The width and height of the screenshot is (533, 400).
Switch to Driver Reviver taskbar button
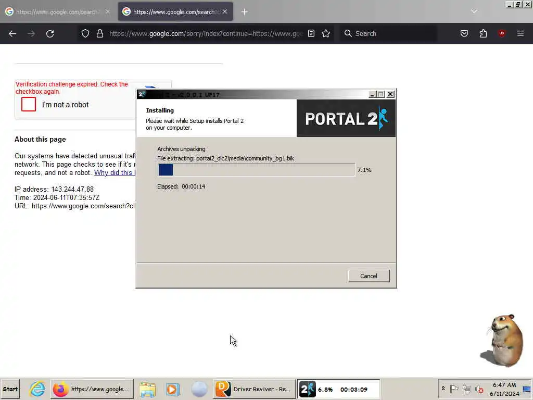click(254, 389)
